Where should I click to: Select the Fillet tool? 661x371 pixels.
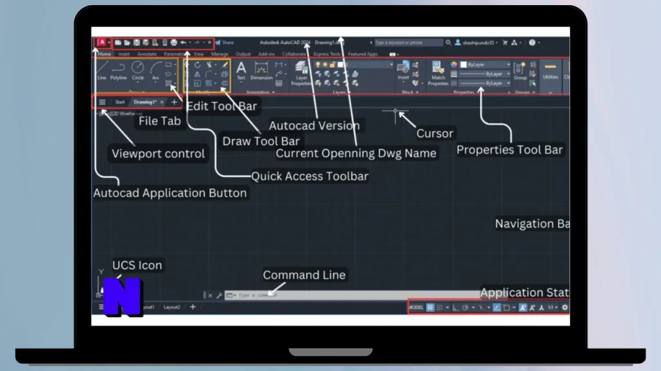[x=208, y=74]
